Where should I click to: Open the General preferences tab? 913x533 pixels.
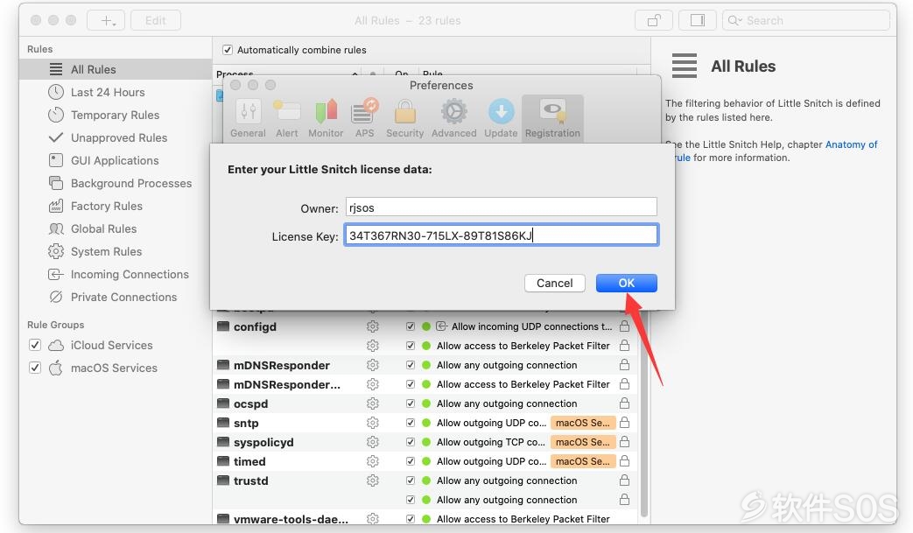click(248, 119)
